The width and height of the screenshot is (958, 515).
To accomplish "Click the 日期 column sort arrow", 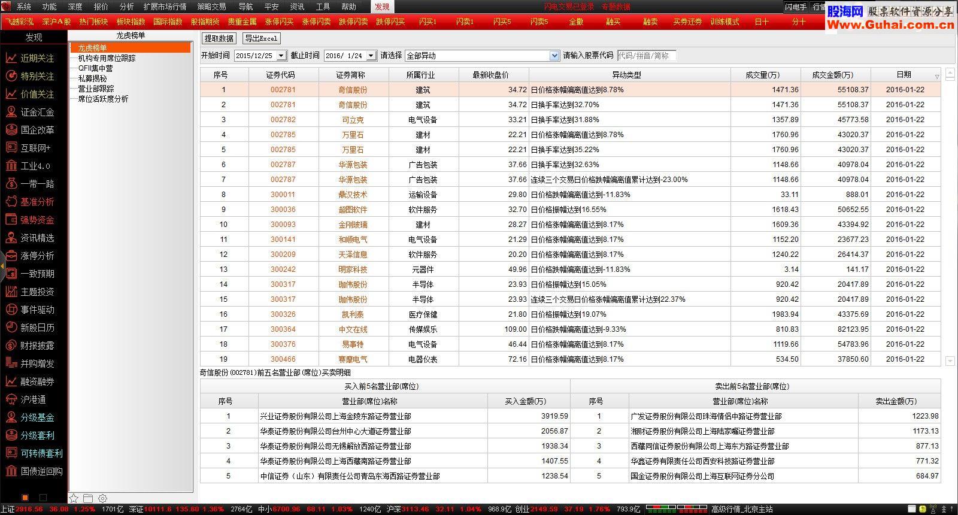I will (x=937, y=77).
